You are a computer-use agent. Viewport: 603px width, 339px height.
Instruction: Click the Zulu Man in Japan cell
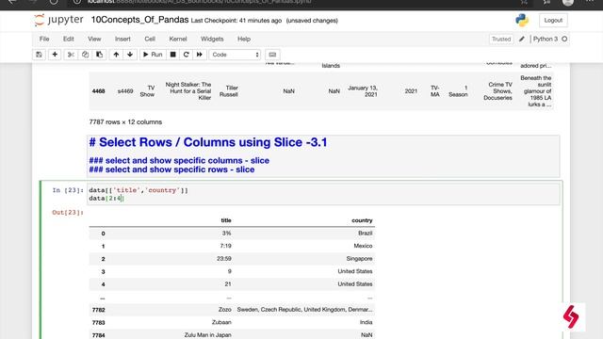pyautogui.click(x=207, y=335)
